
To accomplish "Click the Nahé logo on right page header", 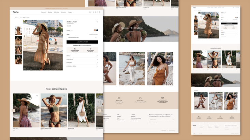I will point(194,7).
